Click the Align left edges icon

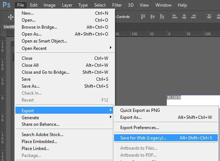[175, 17]
